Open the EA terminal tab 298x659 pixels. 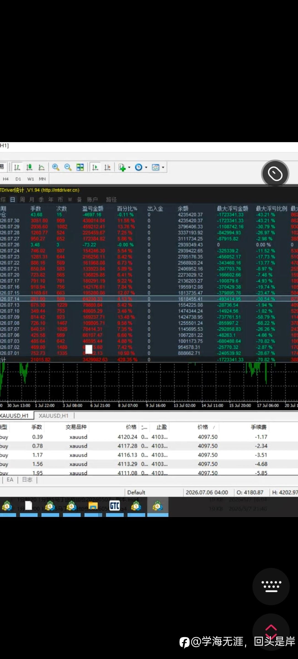click(x=10, y=480)
